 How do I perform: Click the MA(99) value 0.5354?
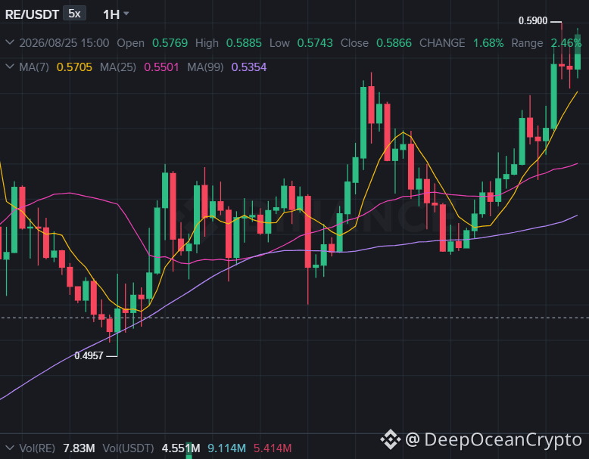pyautogui.click(x=248, y=67)
